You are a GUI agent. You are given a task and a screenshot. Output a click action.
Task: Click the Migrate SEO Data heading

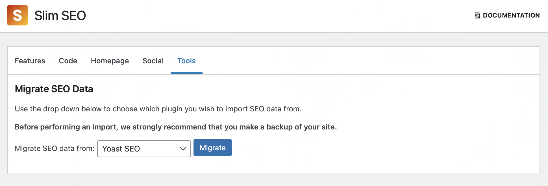[54, 89]
